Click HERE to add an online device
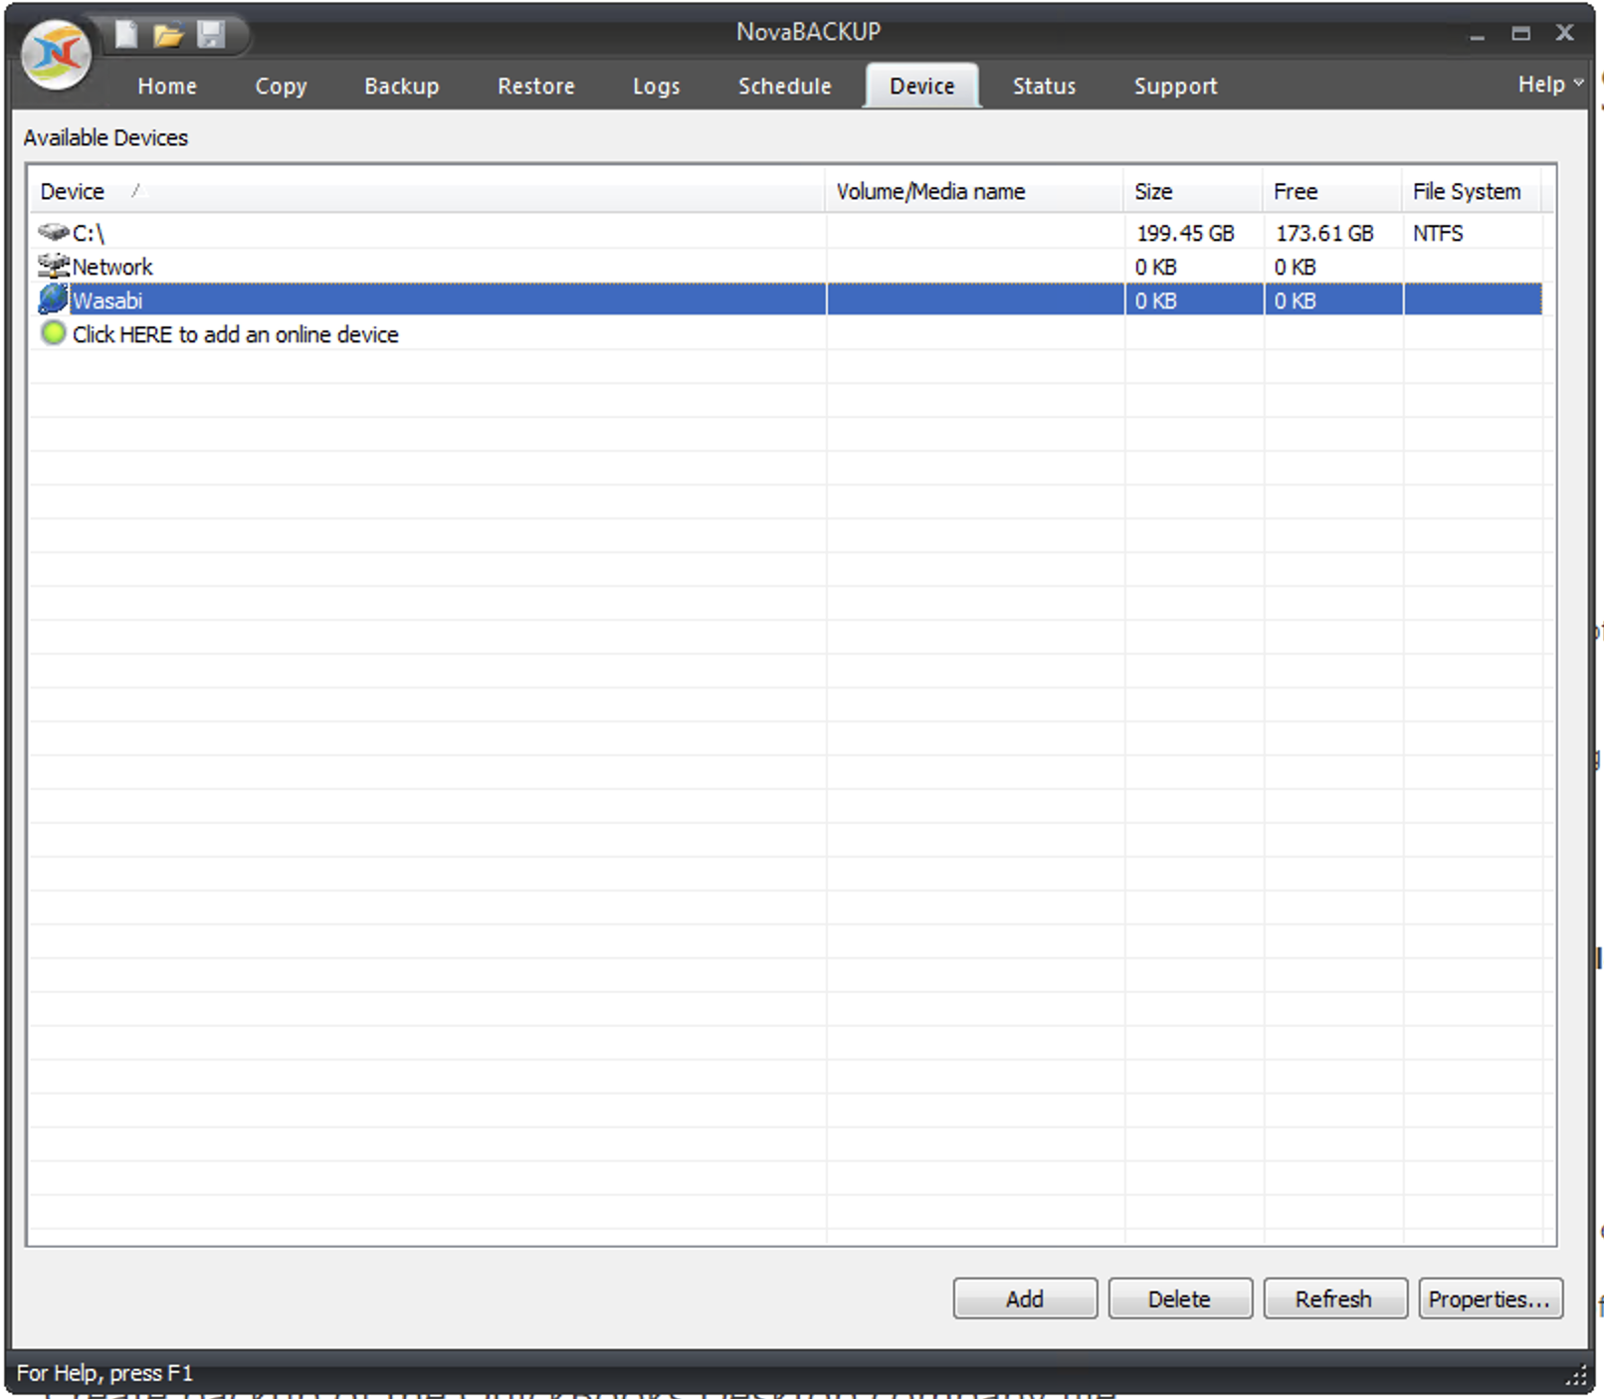 [235, 334]
